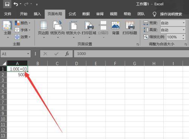Screen dimensions: 189x139
Task: Increase the scale percentage with up stepper
Action: point(183,35)
